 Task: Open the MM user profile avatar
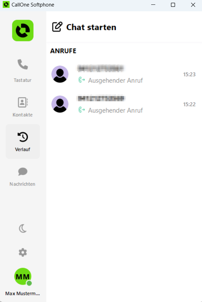coord(23,276)
